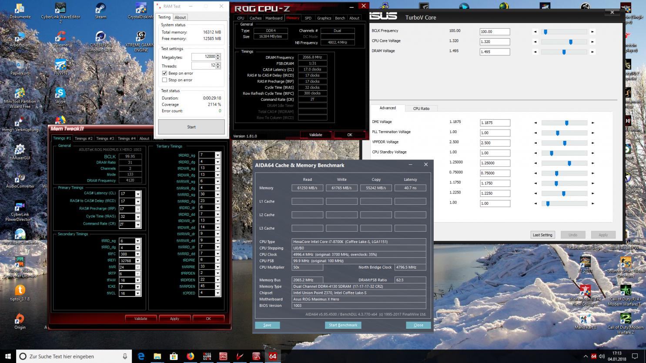Open AudioConverter desktop shortcut
This screenshot has height=363, width=646.
(20, 180)
